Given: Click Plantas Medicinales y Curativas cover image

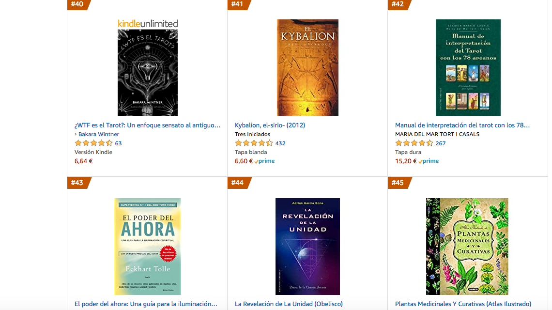Looking at the screenshot, I should pos(467,246).
